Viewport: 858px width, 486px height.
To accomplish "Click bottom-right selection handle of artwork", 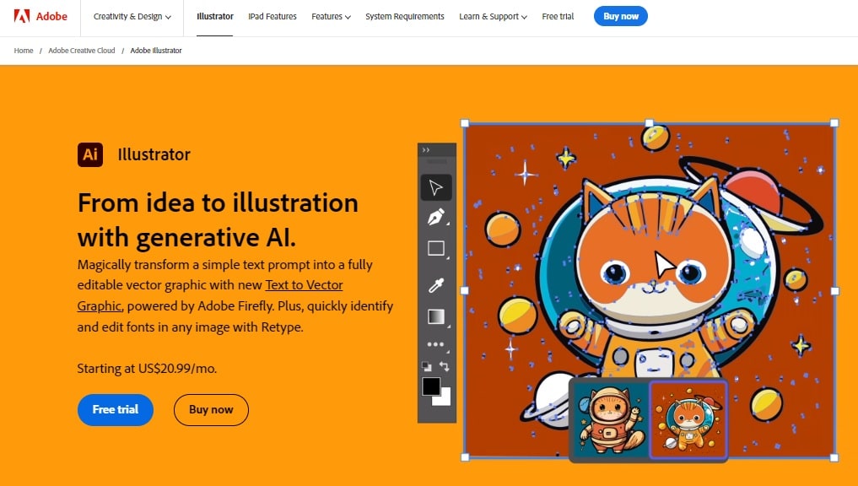I will coord(834,457).
